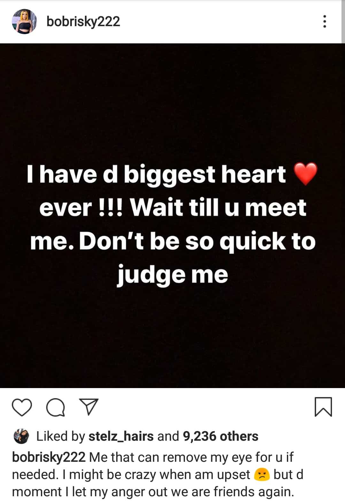Tap the 'judge me' text in image
The height and width of the screenshot is (502, 345).
pos(172,275)
